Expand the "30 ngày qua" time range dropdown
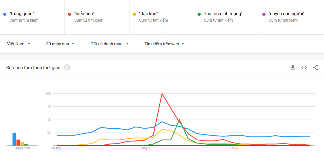The image size is (324, 157). [x=60, y=44]
